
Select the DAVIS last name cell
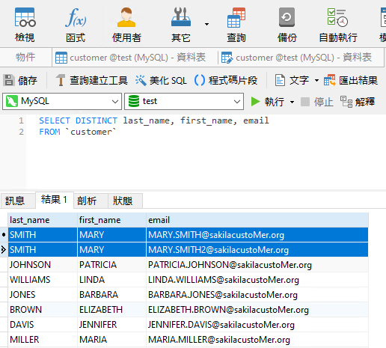tap(43, 325)
